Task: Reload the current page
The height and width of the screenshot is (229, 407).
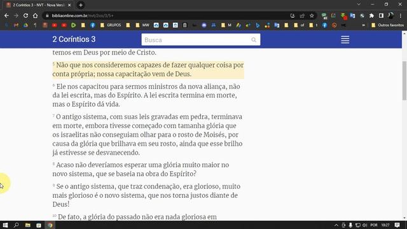Action: click(25, 15)
